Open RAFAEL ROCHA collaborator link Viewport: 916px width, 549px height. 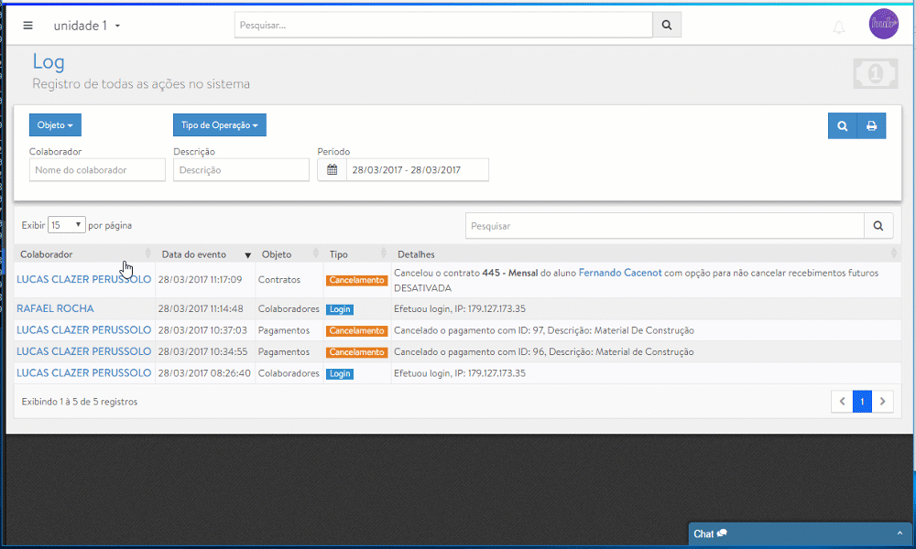55,308
